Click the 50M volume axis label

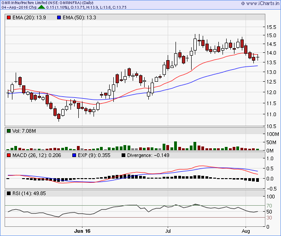(271, 142)
